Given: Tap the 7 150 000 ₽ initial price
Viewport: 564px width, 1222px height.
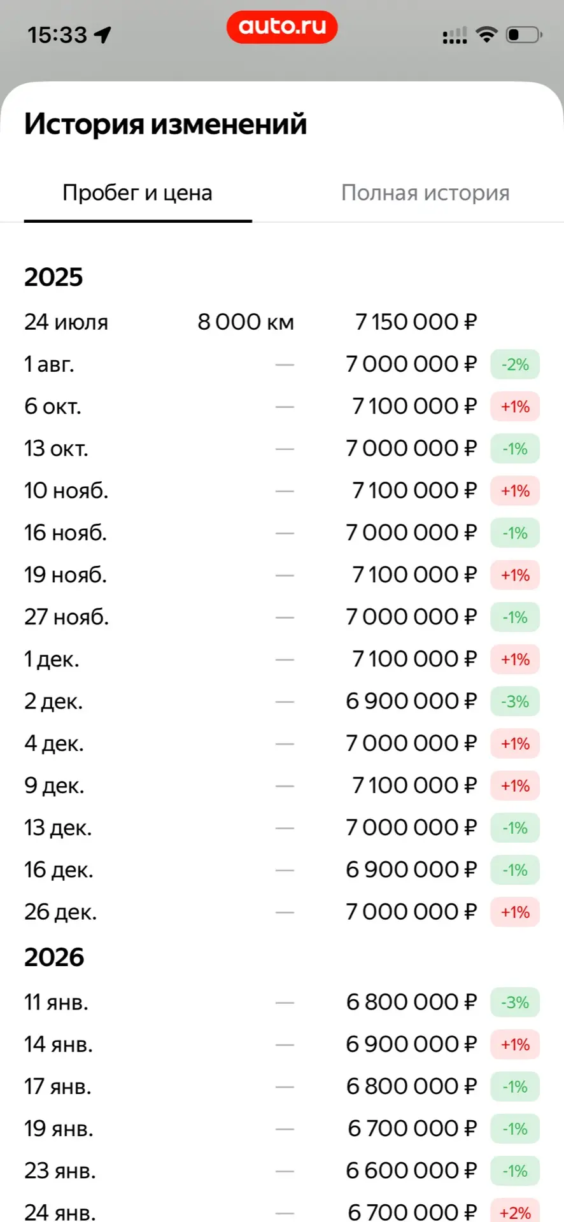Looking at the screenshot, I should tap(416, 322).
